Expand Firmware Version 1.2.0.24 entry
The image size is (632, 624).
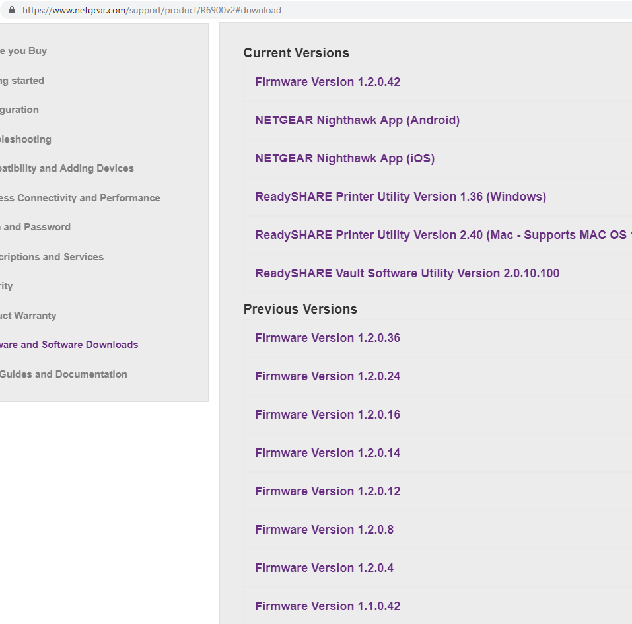[x=328, y=376]
